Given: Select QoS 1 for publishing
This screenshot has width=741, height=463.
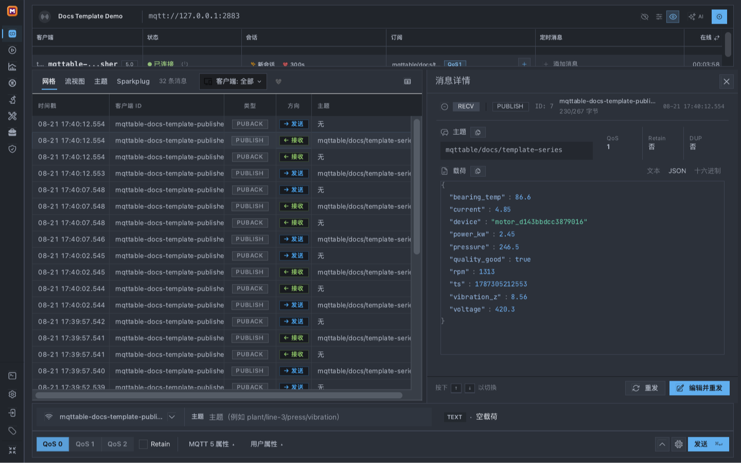Looking at the screenshot, I should pyautogui.click(x=85, y=444).
